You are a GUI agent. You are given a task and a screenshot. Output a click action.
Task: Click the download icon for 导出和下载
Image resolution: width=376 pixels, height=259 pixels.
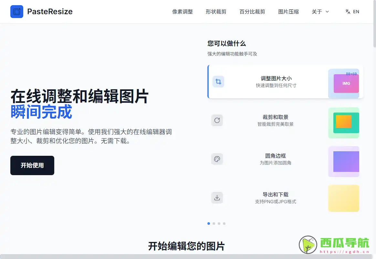tap(217, 198)
